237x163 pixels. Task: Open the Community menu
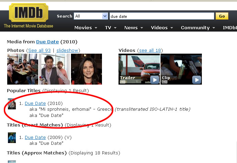point(198,28)
